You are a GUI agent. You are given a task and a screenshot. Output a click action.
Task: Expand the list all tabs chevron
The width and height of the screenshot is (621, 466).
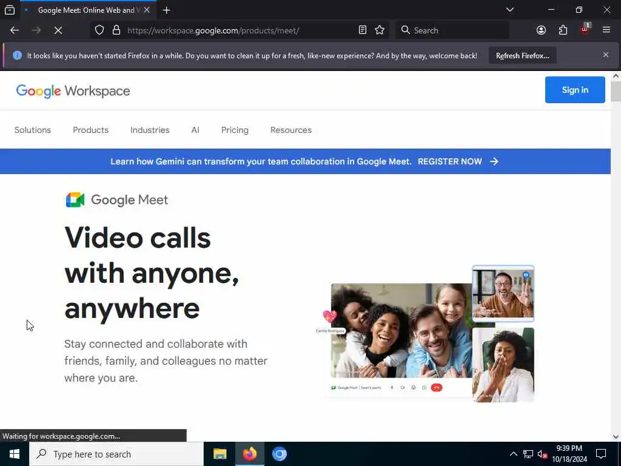point(509,10)
